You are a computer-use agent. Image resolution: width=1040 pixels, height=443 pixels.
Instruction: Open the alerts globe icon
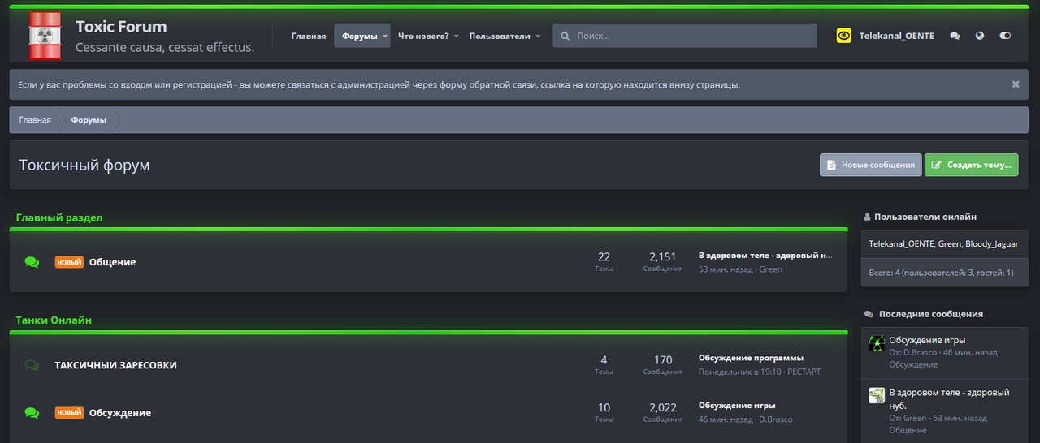pyautogui.click(x=980, y=36)
